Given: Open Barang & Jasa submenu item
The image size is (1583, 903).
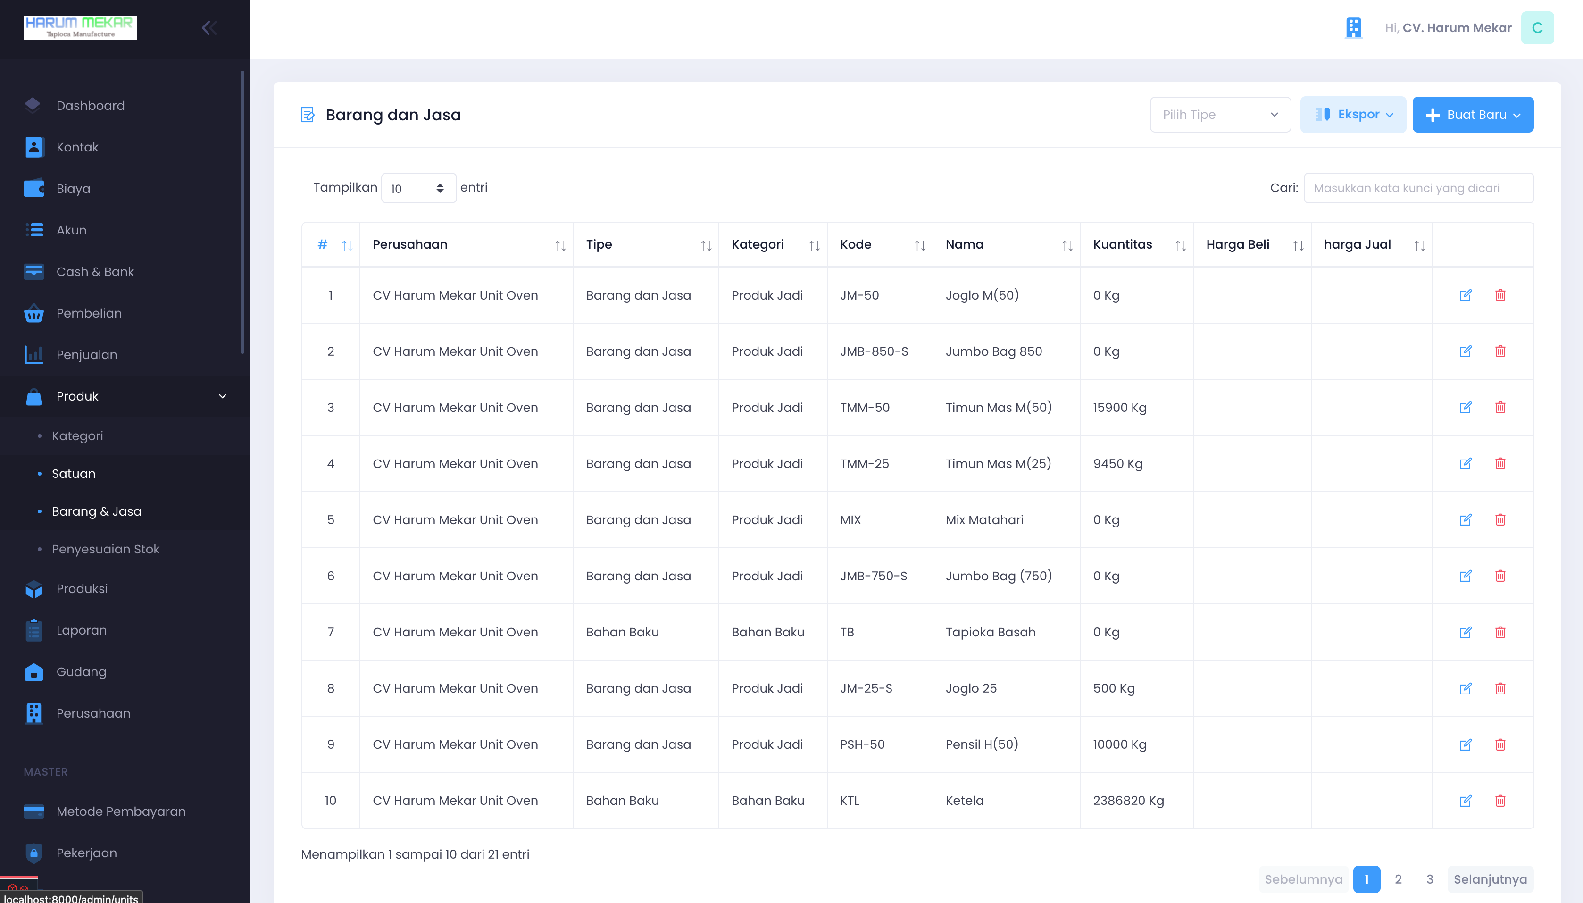Looking at the screenshot, I should (x=125, y=512).
